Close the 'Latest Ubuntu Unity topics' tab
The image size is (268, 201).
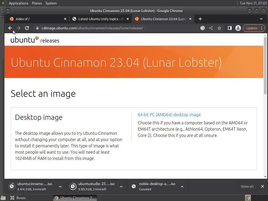[128, 19]
